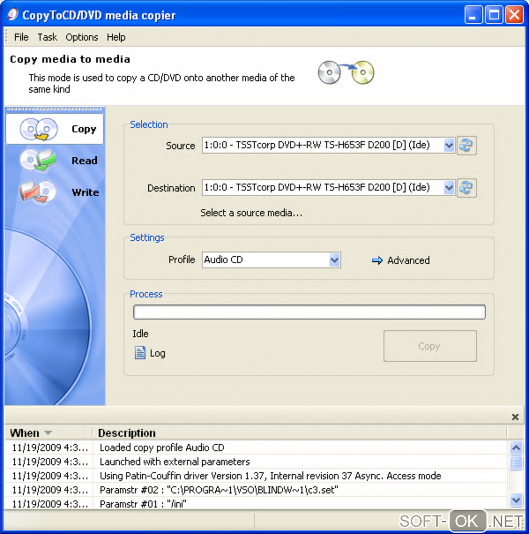Click the log scrollbar thumb

516,462
